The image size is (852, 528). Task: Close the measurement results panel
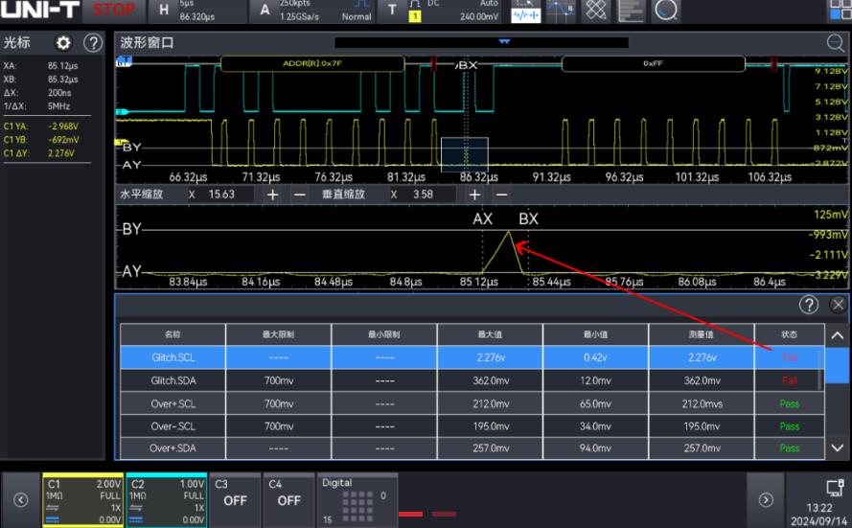point(839,305)
